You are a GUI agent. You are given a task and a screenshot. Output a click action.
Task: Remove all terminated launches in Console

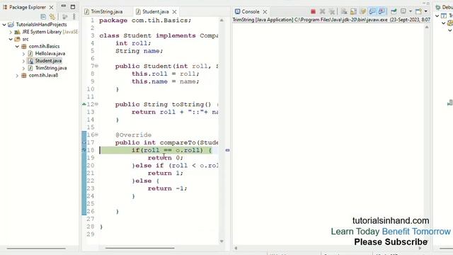tap(332, 11)
